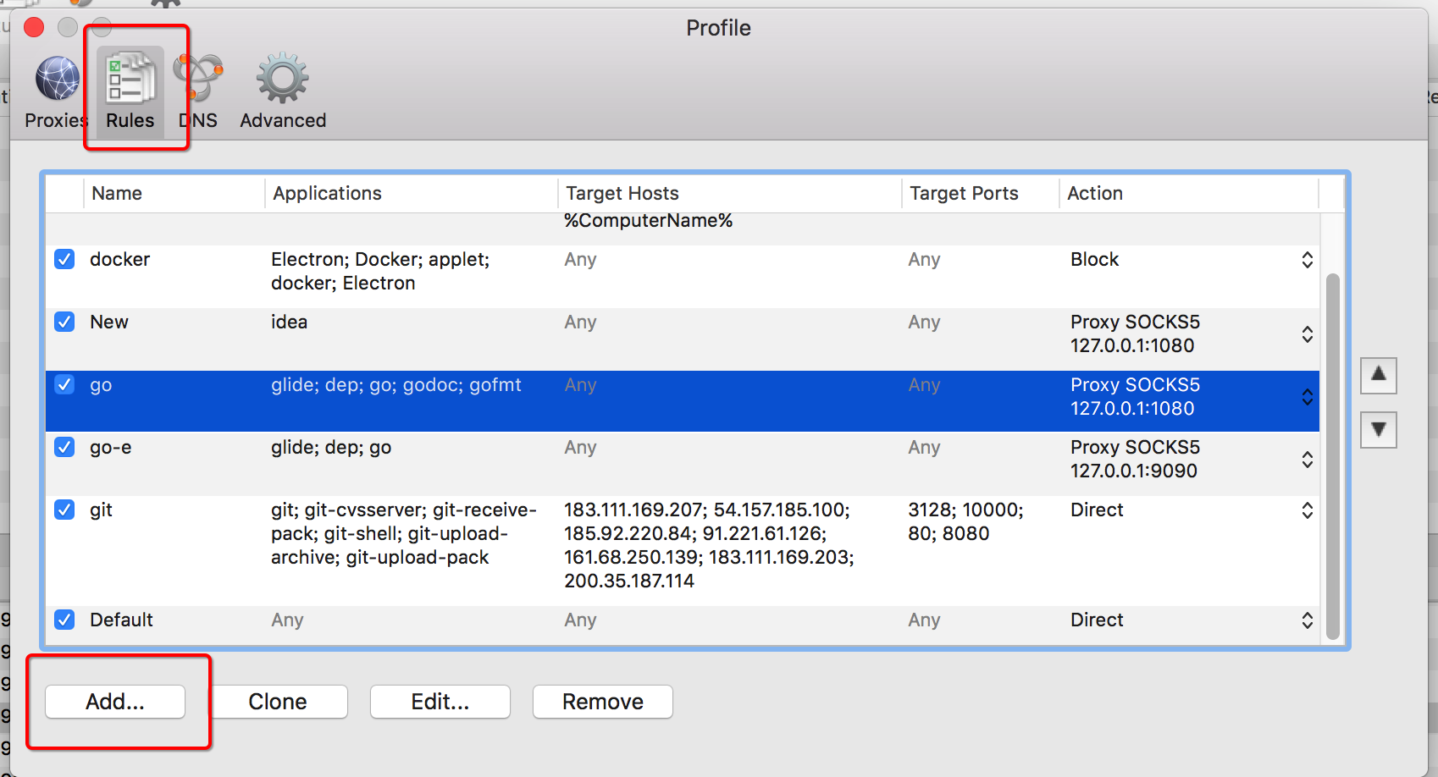The width and height of the screenshot is (1438, 777).
Task: Uncheck the git rule checkbox
Action: pos(64,510)
